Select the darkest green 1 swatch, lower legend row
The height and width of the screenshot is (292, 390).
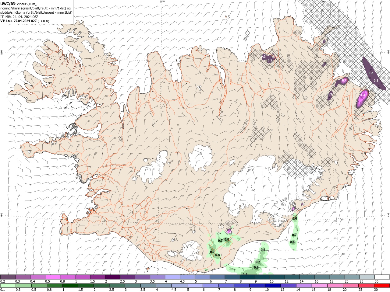(x=70, y=286)
